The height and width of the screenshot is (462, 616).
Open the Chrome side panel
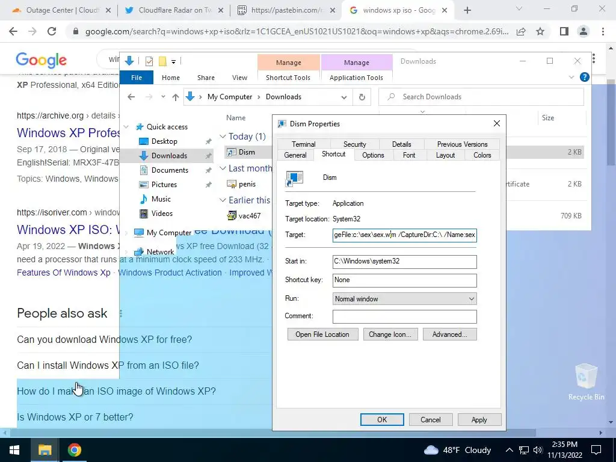564,31
